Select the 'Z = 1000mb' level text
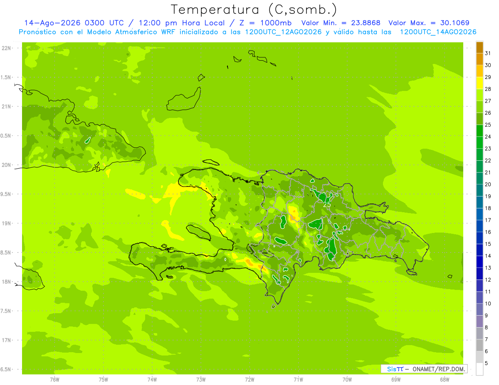This screenshot has width=499, height=385. 265,23
